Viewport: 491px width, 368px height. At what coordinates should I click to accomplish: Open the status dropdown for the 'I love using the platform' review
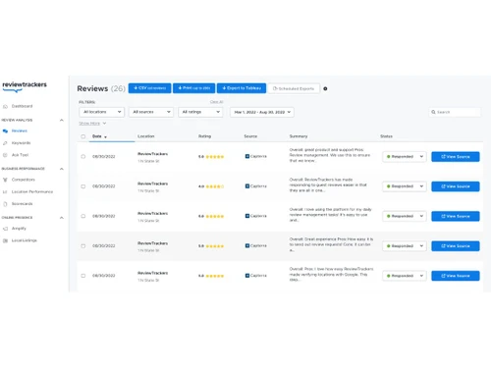(x=405, y=216)
